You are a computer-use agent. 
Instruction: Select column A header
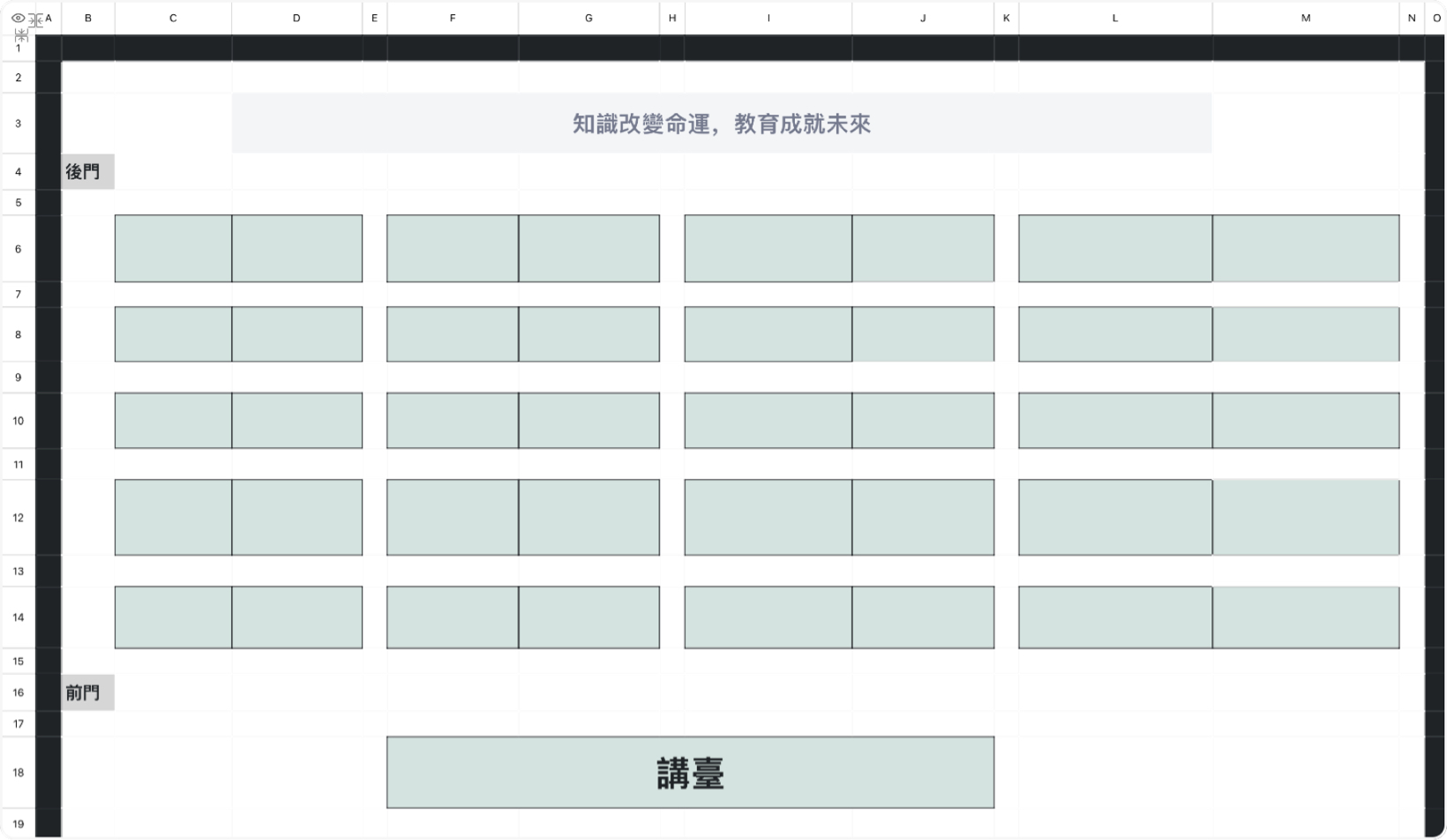(49, 18)
